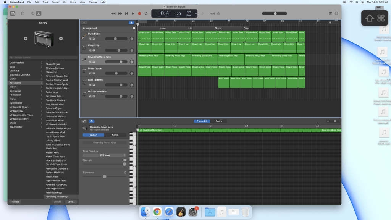Adjust the Dream Voice volume slider
This screenshot has height=220, width=391.
click(116, 73)
